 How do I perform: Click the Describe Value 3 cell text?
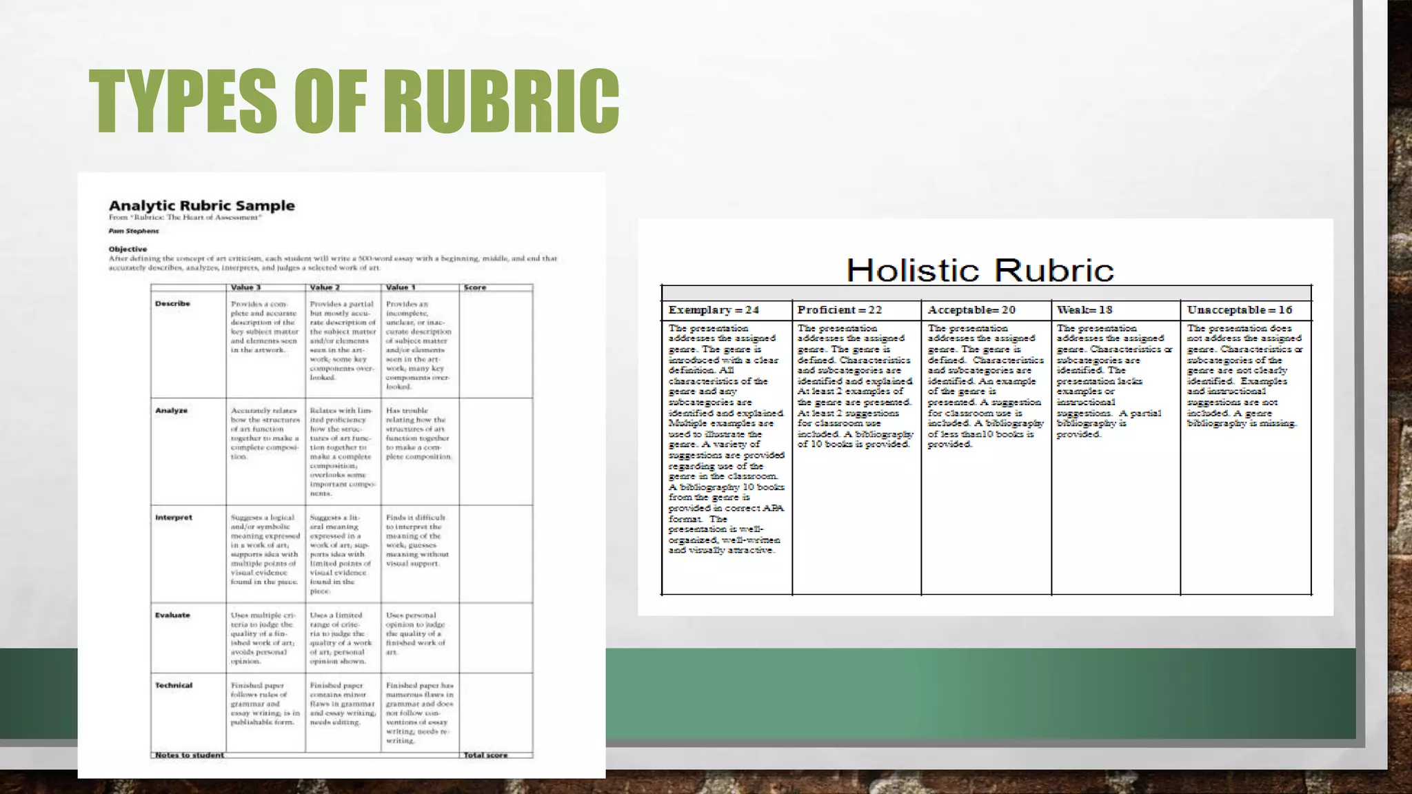click(265, 327)
